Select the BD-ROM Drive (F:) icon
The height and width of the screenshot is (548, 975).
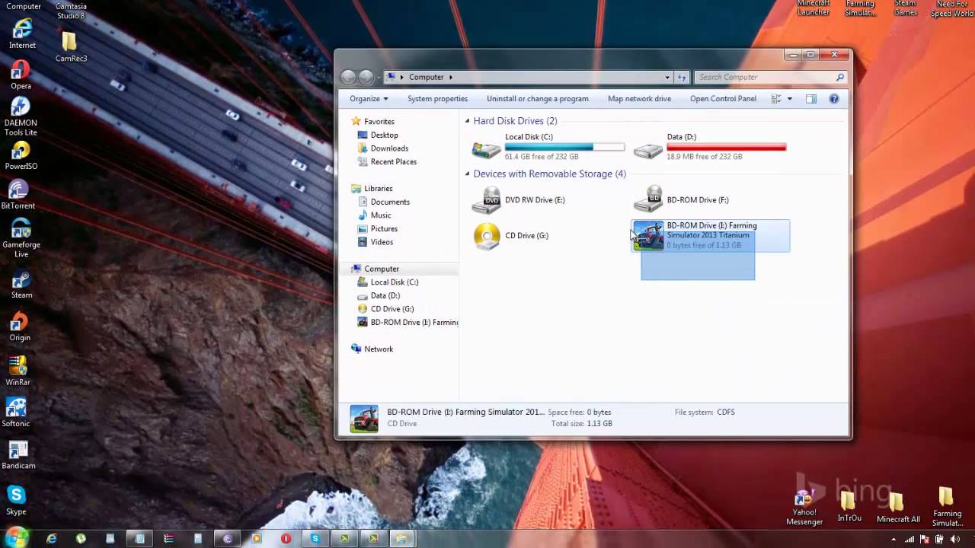coord(648,200)
